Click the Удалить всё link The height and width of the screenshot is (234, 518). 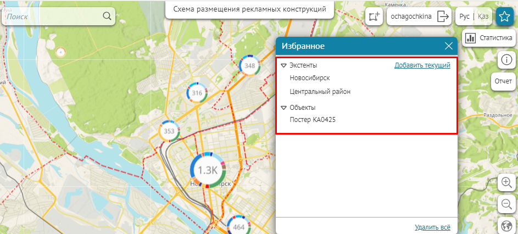click(432, 227)
